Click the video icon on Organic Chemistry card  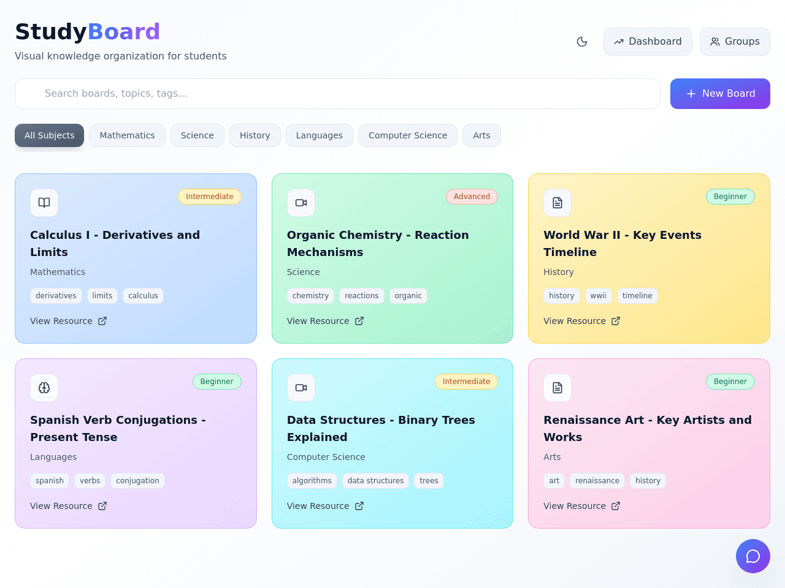(301, 203)
